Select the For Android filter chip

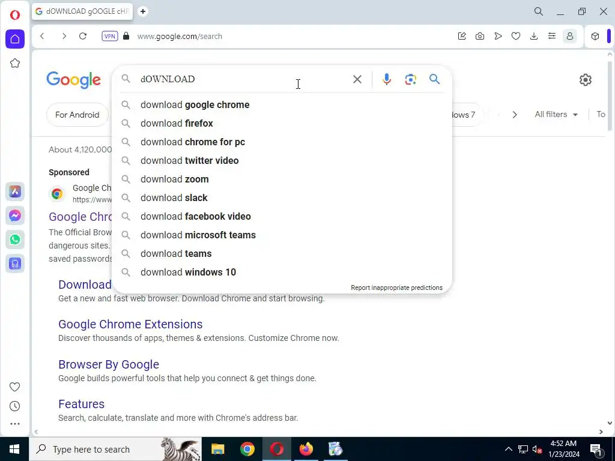[77, 115]
